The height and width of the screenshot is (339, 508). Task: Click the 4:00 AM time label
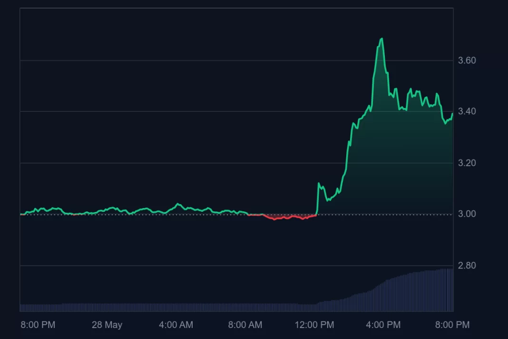[x=176, y=325]
